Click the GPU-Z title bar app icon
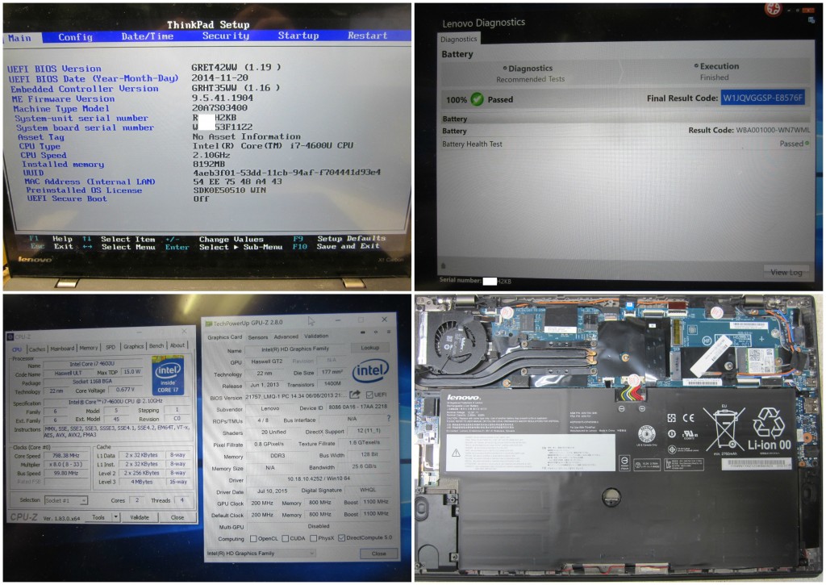The width and height of the screenshot is (826, 585). 209,323
